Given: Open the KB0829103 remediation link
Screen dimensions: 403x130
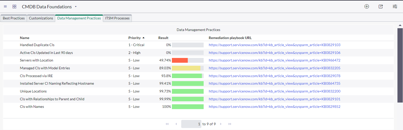Looking at the screenshot, I should pyautogui.click(x=274, y=45).
